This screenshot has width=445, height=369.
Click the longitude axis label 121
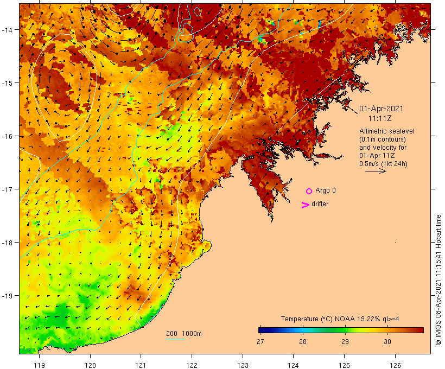[x=141, y=365]
